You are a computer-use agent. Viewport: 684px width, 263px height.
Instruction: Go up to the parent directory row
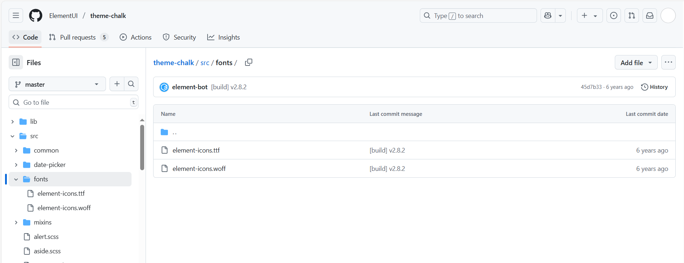pyautogui.click(x=414, y=132)
